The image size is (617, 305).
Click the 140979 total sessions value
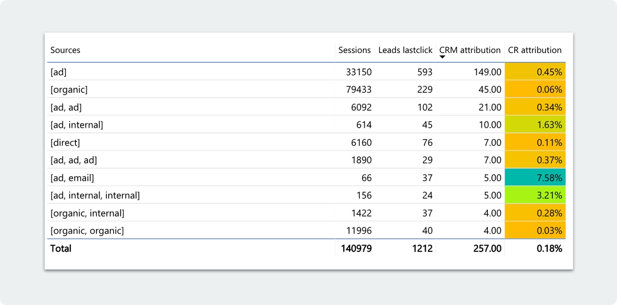(356, 249)
